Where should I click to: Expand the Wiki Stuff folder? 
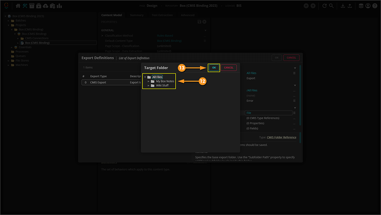pyautogui.click(x=149, y=86)
